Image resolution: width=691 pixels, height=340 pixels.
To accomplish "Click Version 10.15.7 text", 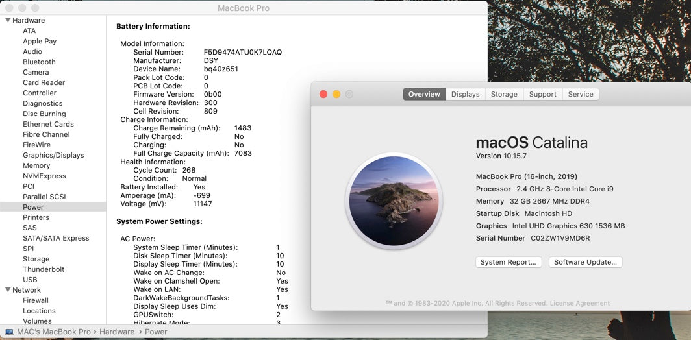I will (501, 156).
